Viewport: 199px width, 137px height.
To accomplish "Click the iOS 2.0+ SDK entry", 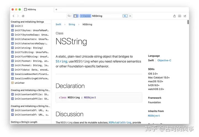I will (153, 74).
